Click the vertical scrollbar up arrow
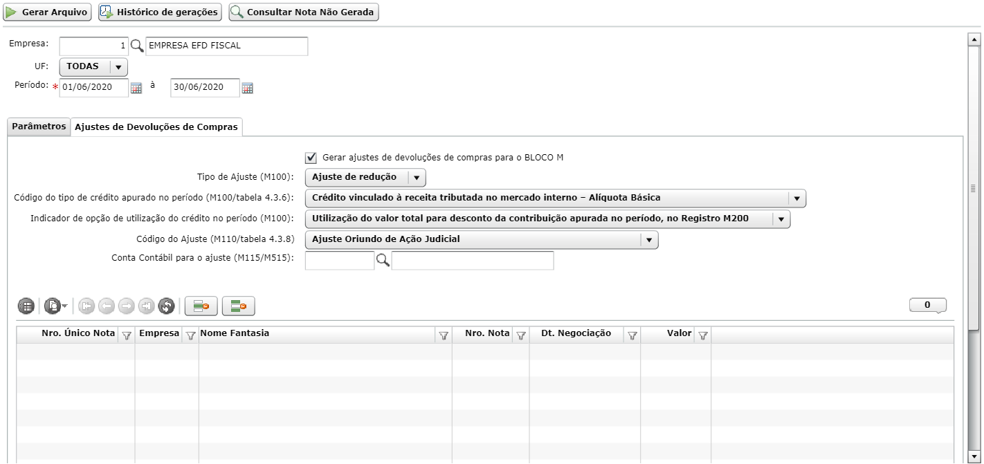 (973, 39)
